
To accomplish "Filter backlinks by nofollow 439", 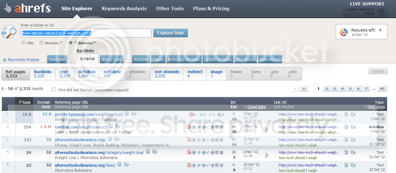I will coord(112,74).
